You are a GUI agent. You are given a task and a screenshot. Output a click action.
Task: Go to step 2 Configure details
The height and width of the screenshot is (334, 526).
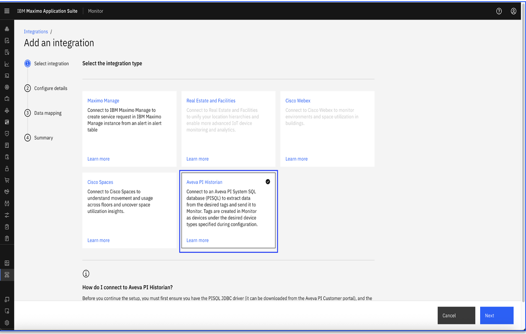(x=46, y=88)
